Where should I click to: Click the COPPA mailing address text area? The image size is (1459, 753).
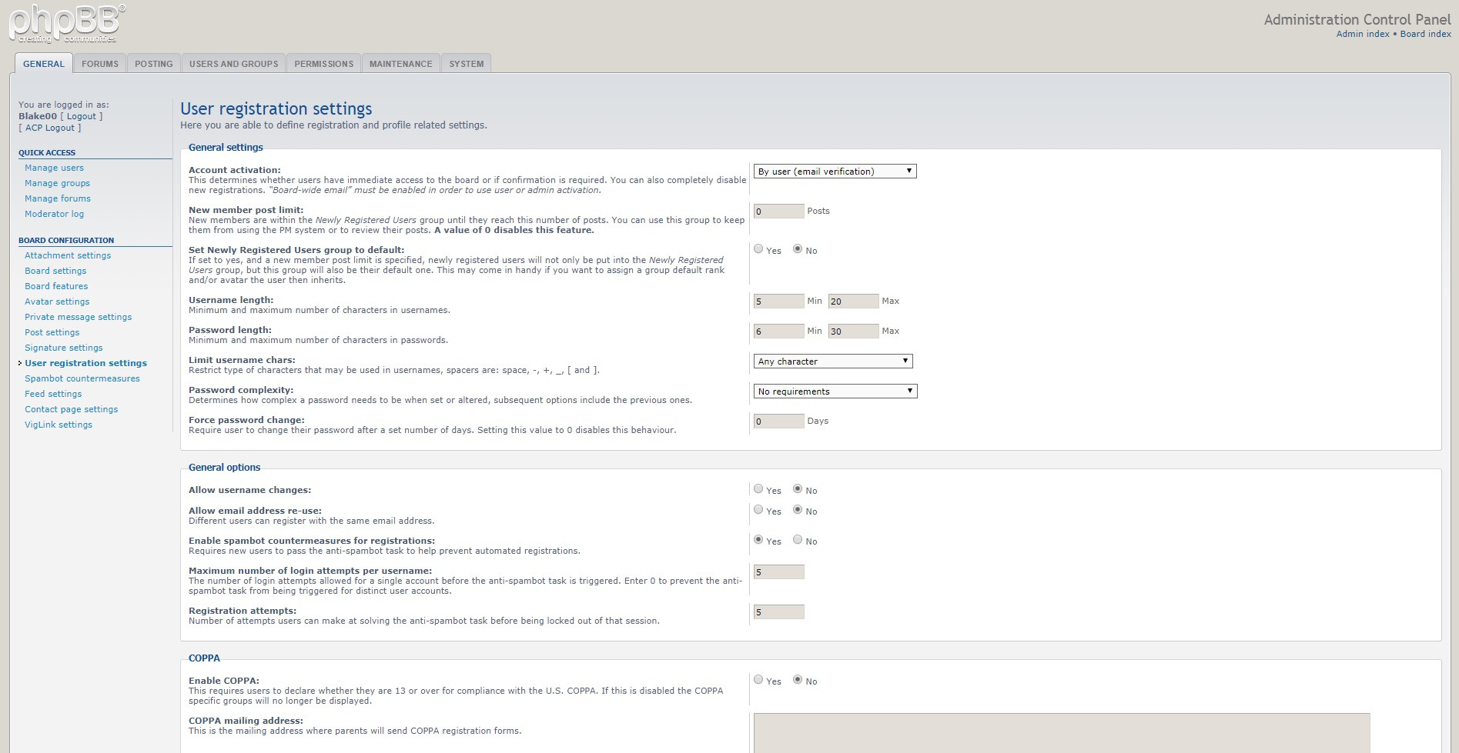1061,732
